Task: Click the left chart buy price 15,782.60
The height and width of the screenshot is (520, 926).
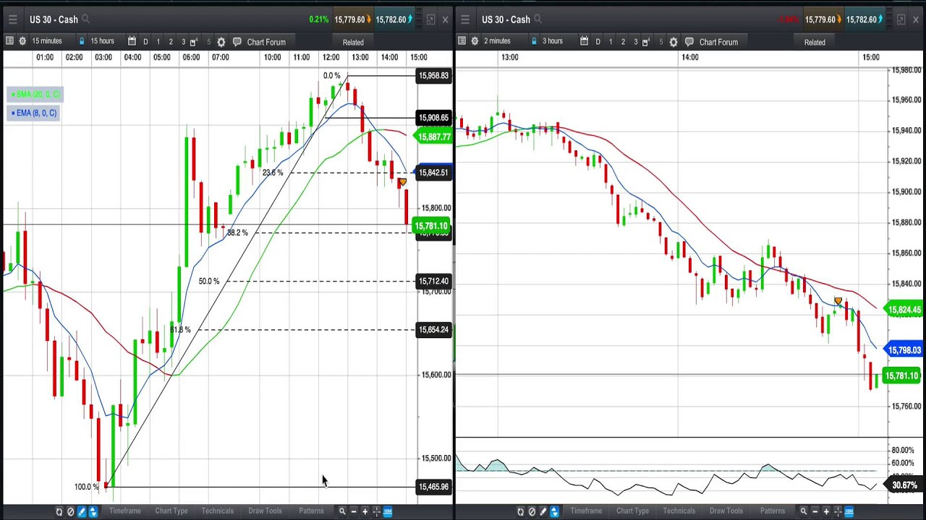Action: pos(394,19)
